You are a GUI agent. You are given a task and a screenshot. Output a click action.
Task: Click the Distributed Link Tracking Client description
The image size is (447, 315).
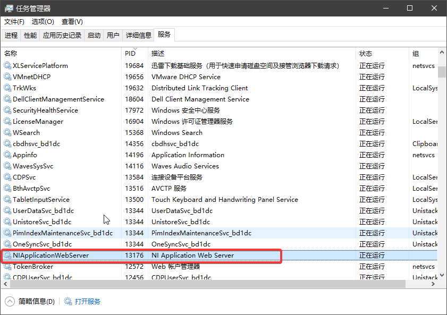(199, 88)
